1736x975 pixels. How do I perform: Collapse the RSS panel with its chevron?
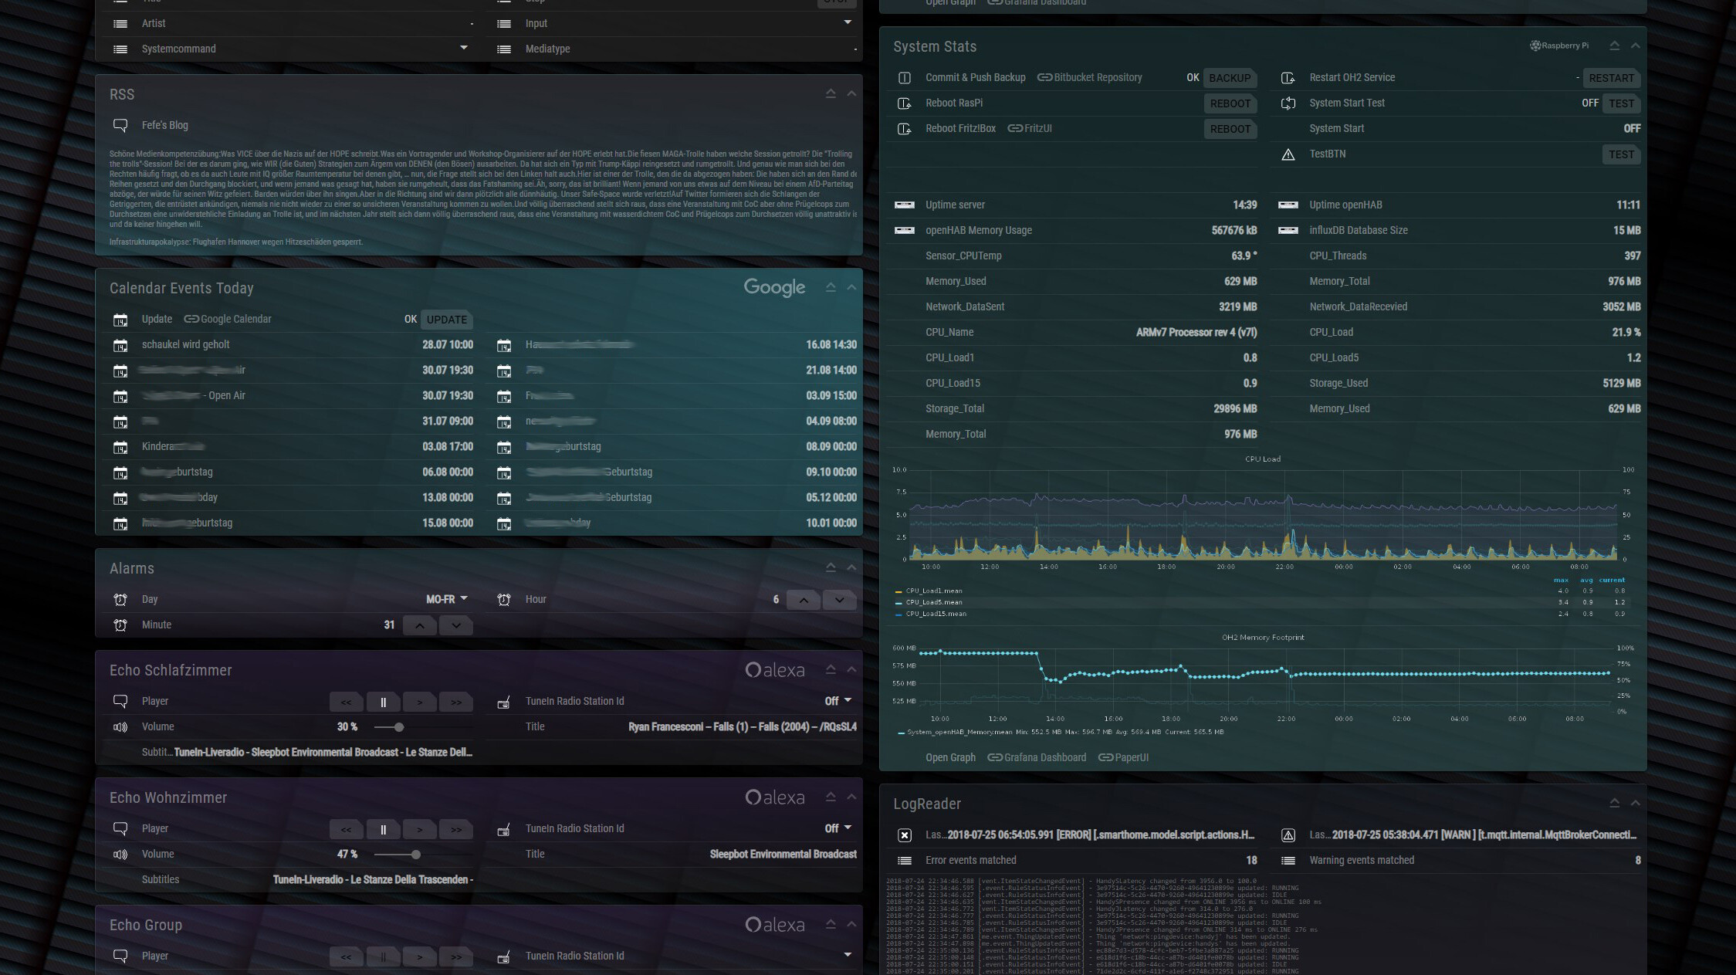click(x=851, y=94)
